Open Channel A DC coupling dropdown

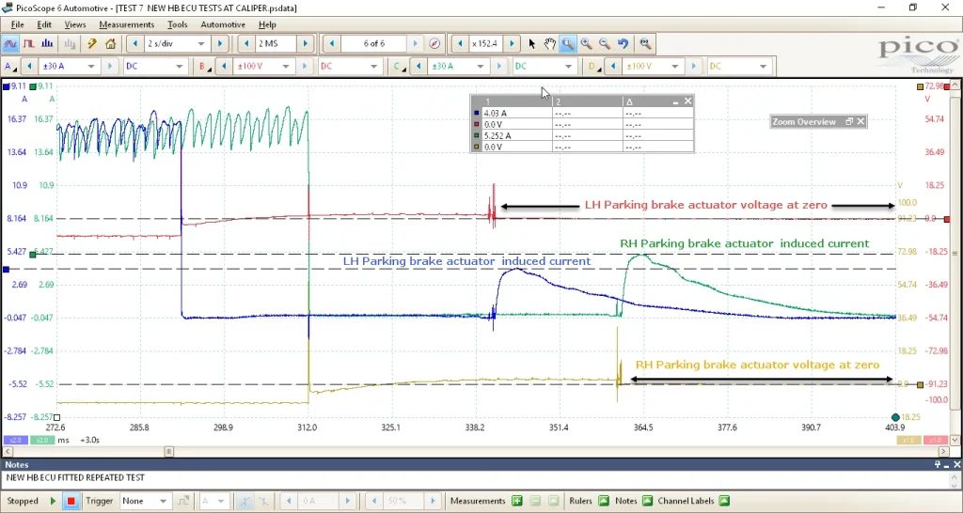point(178,67)
